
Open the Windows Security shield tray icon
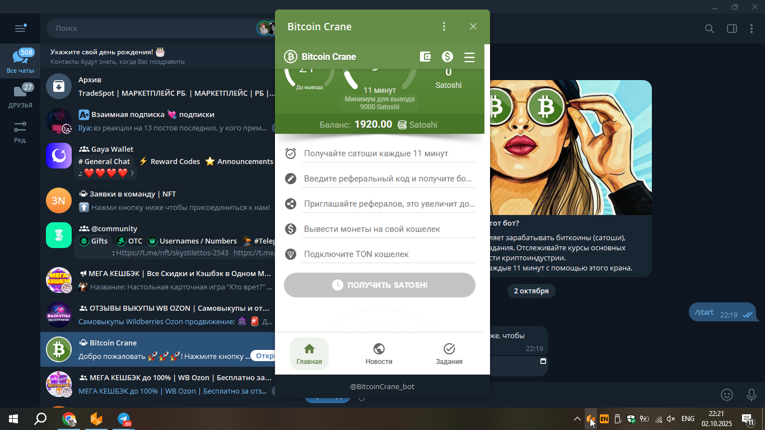click(631, 419)
